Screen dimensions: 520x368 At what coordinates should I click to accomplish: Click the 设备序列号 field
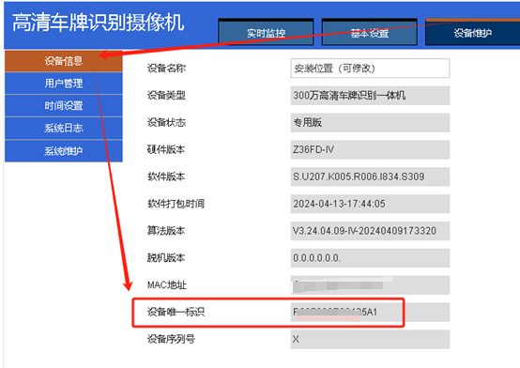[x=370, y=339]
